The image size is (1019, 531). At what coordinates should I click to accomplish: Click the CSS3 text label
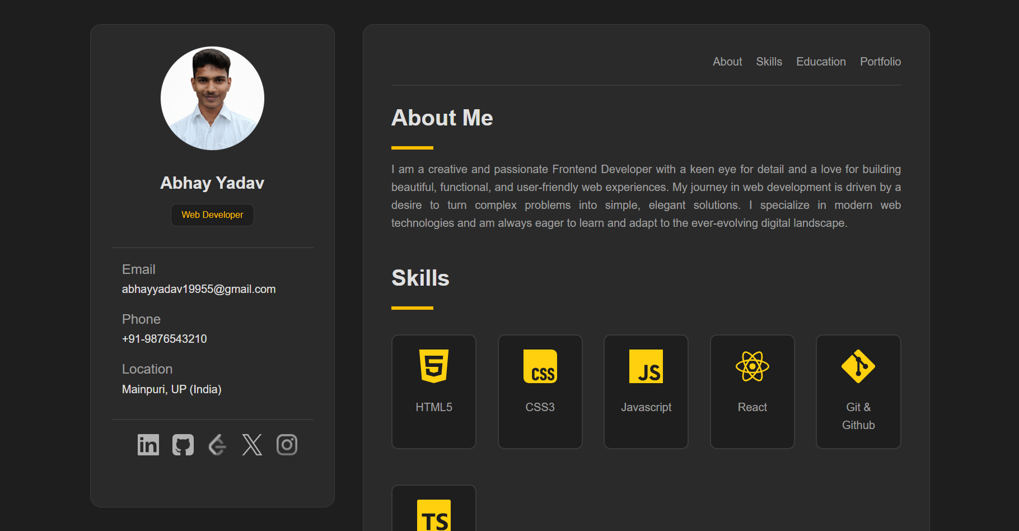pyautogui.click(x=540, y=407)
